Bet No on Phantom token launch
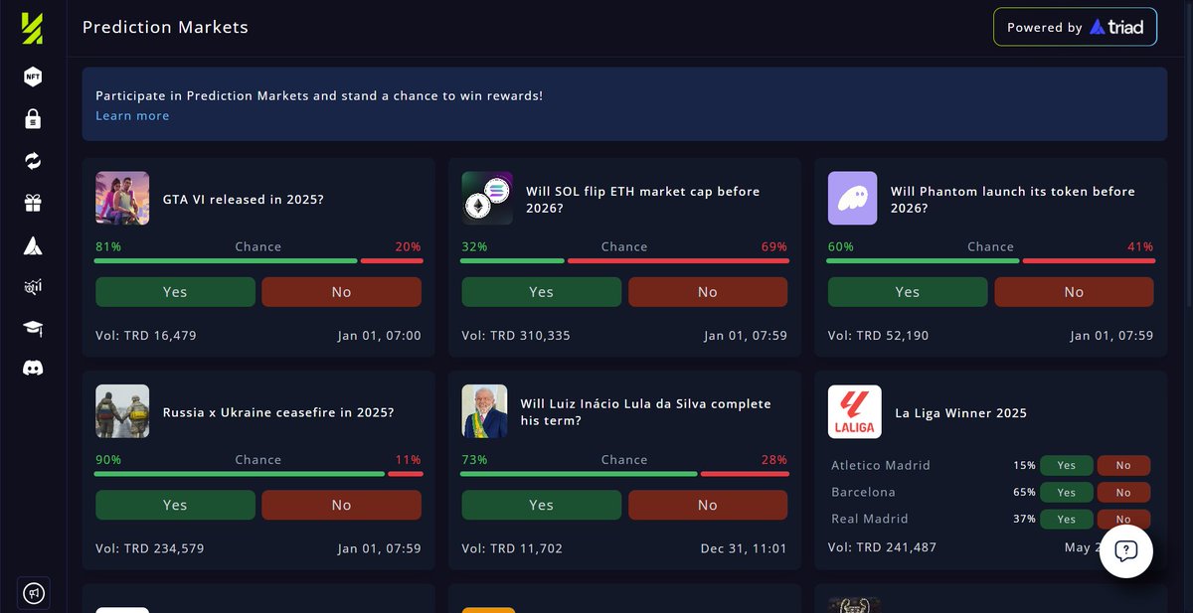 (x=1074, y=292)
